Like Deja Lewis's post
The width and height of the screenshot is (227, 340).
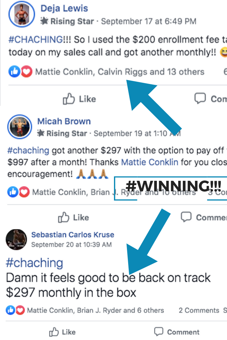coord(79,99)
